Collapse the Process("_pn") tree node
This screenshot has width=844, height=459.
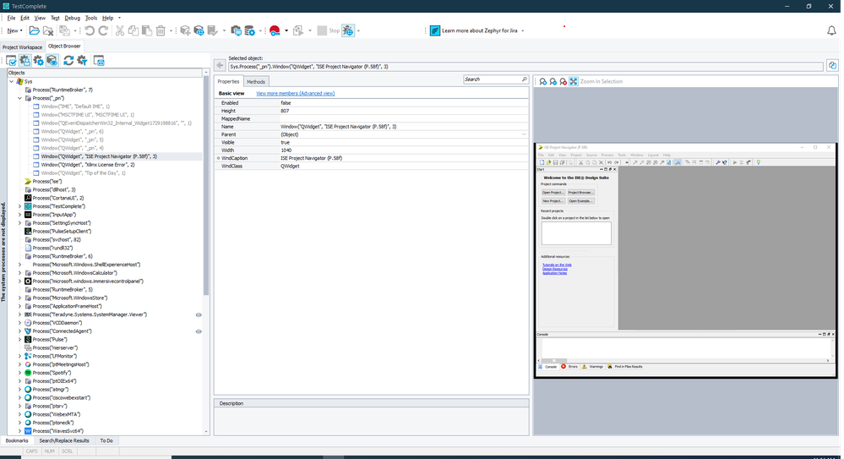(20, 98)
